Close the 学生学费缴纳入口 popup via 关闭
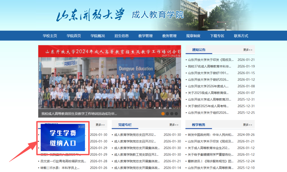This screenshot has width=287, height=172. (x=81, y=127)
